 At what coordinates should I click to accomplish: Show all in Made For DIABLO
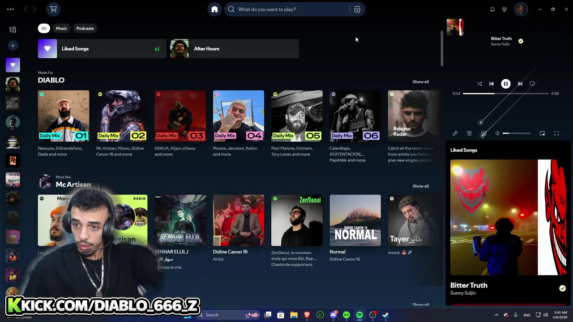[x=420, y=82]
